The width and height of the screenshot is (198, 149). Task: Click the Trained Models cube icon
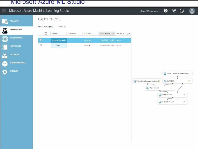tap(5, 64)
